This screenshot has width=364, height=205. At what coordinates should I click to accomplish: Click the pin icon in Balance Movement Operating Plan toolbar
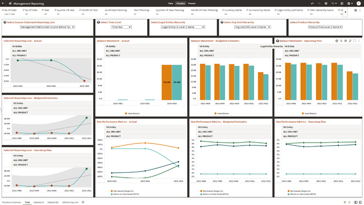click(337, 41)
